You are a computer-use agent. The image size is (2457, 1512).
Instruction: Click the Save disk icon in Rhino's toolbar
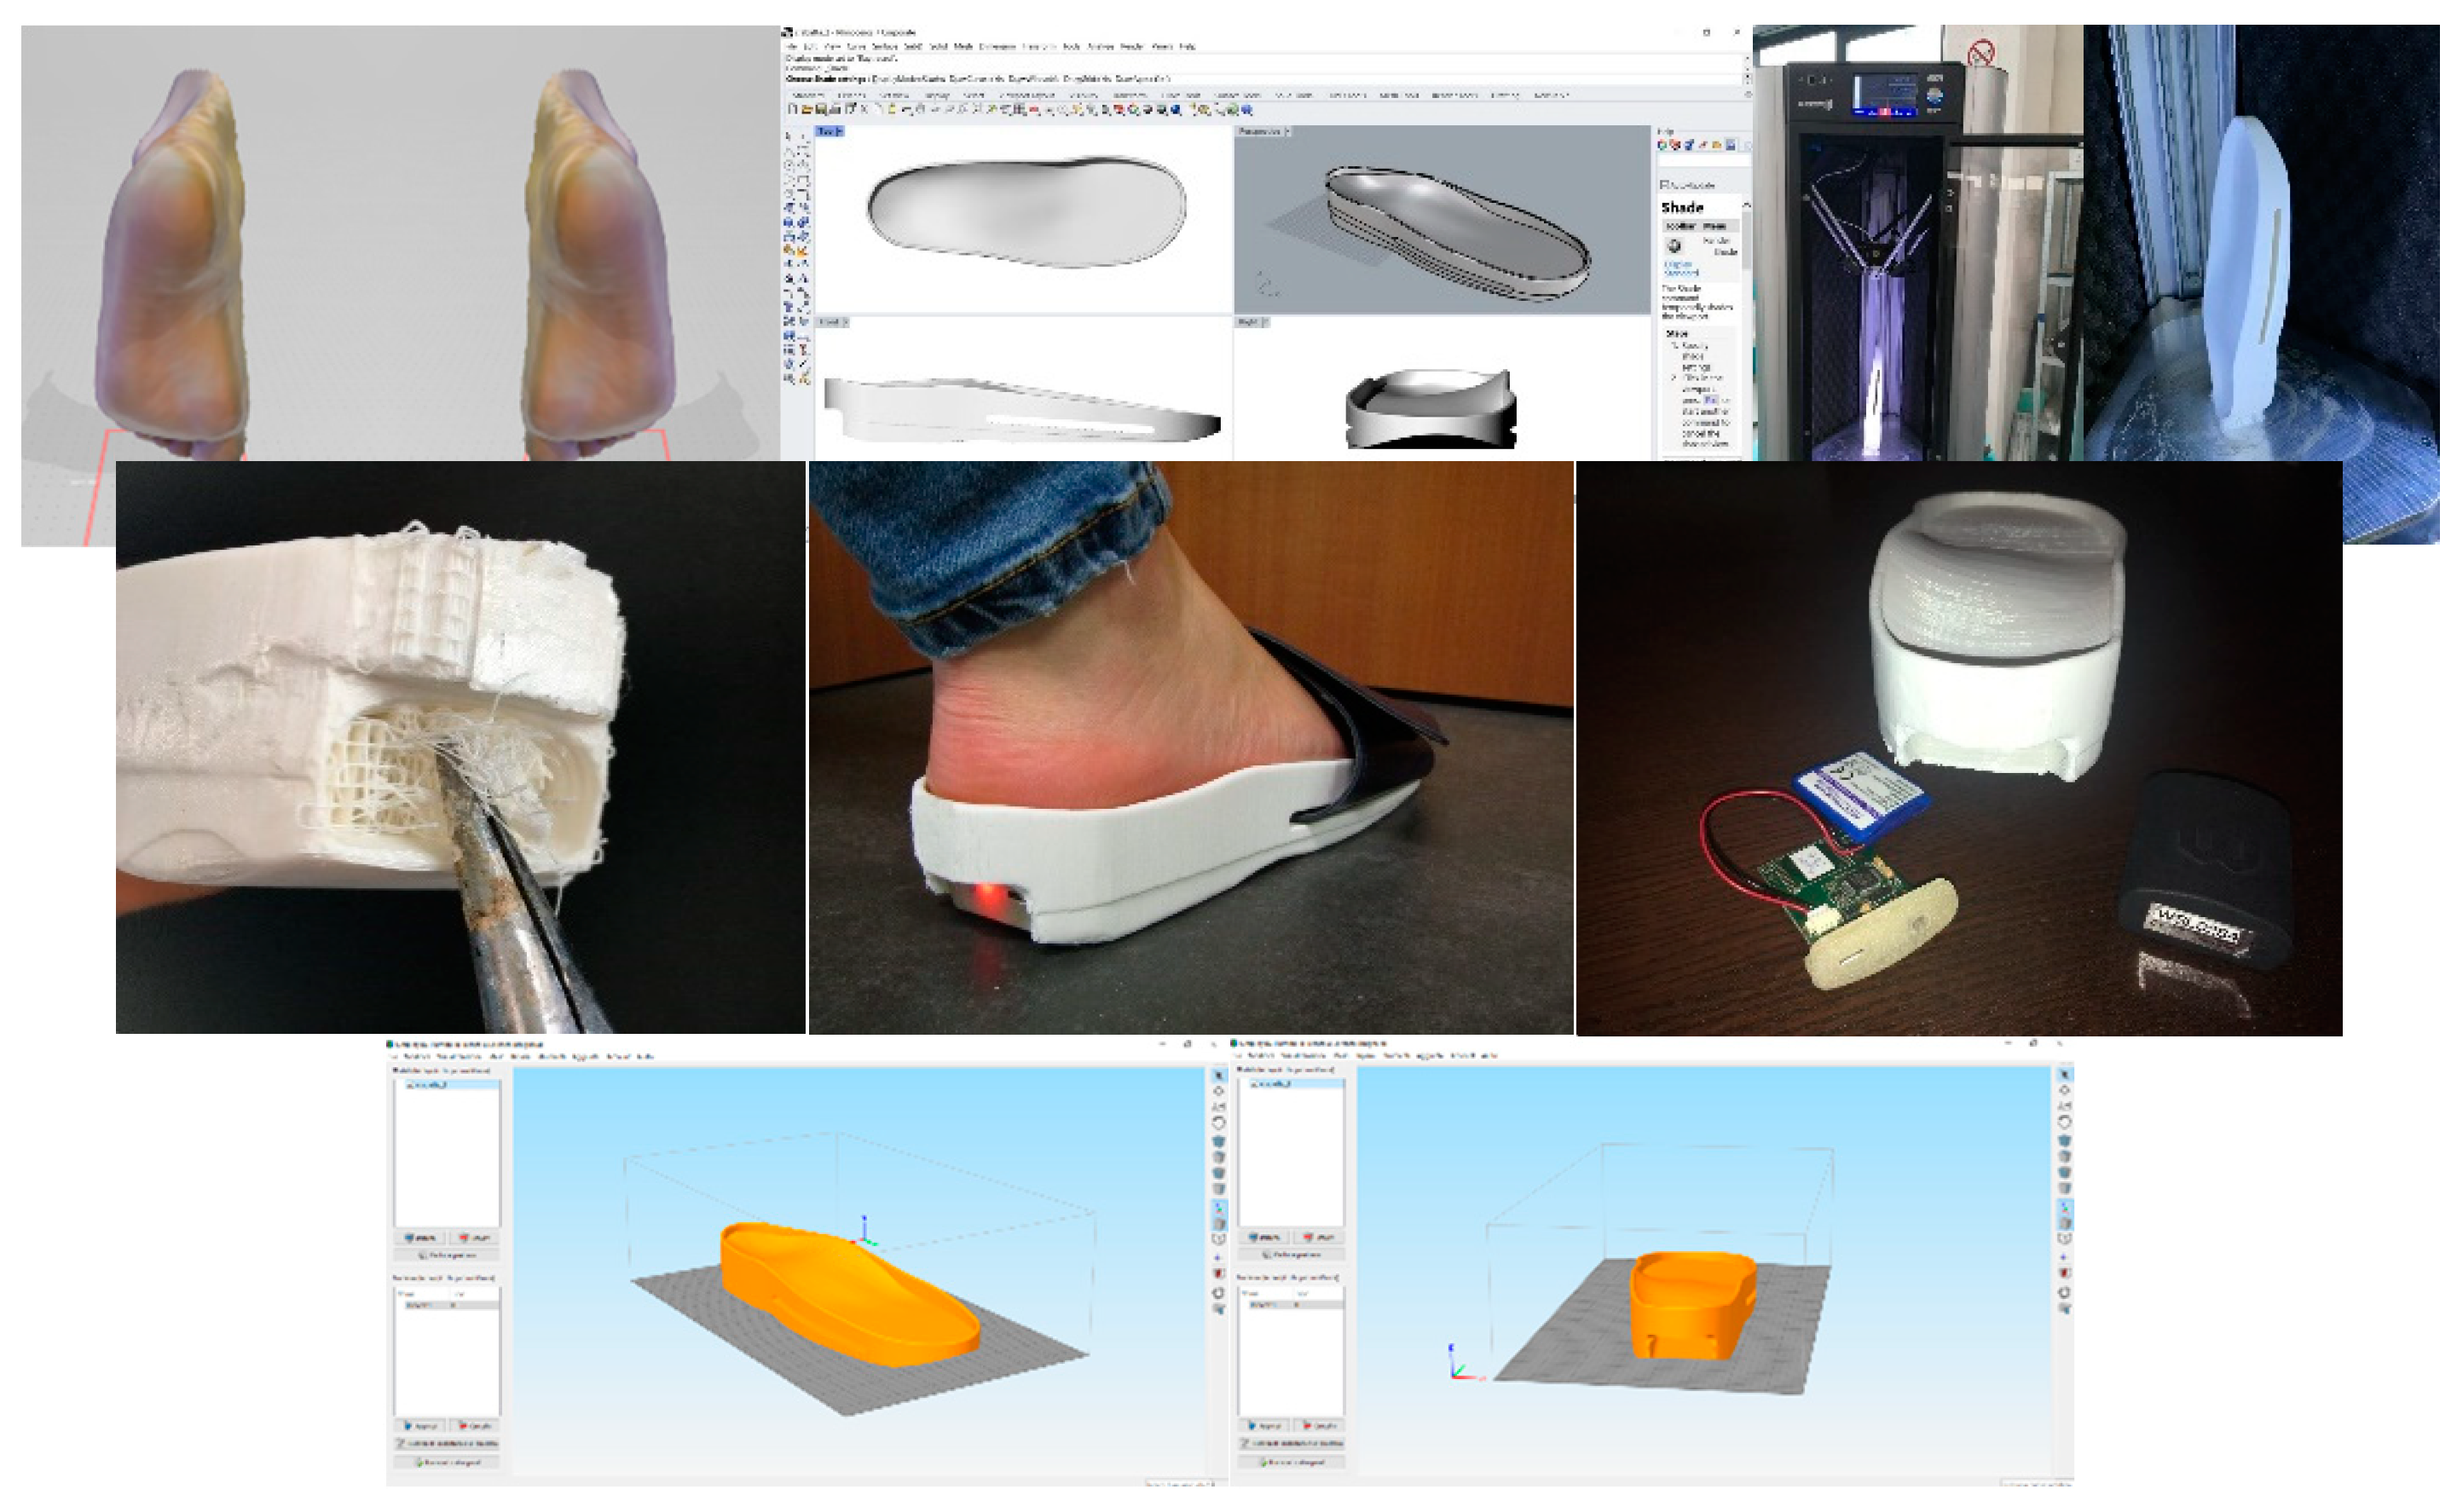pos(820,110)
